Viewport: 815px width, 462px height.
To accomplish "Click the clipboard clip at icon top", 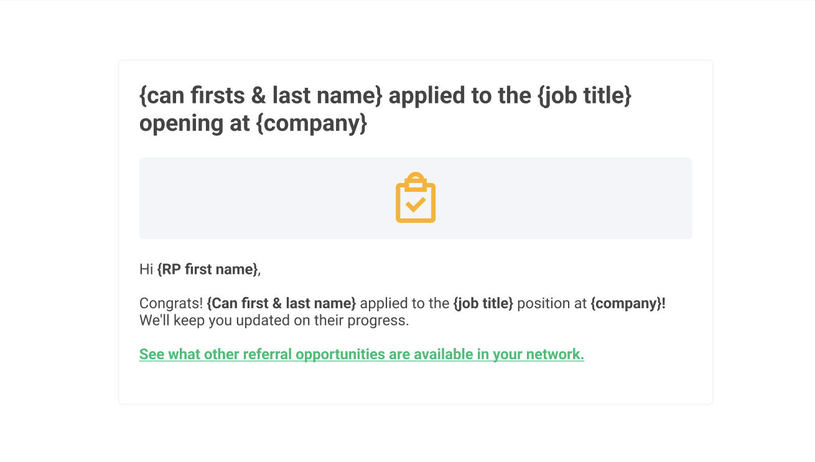I will (x=416, y=180).
